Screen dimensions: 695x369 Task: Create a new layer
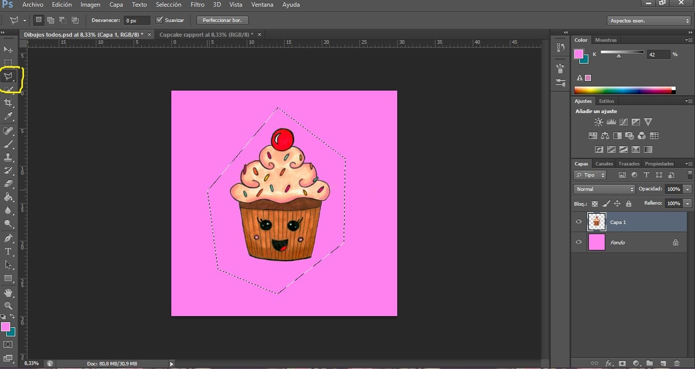click(663, 363)
